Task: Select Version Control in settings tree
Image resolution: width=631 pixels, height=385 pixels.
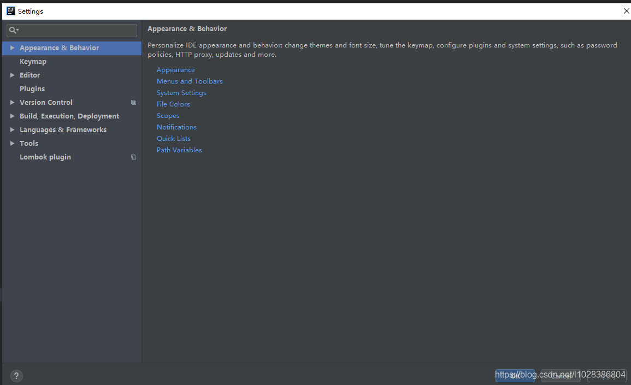Action: pyautogui.click(x=72, y=103)
